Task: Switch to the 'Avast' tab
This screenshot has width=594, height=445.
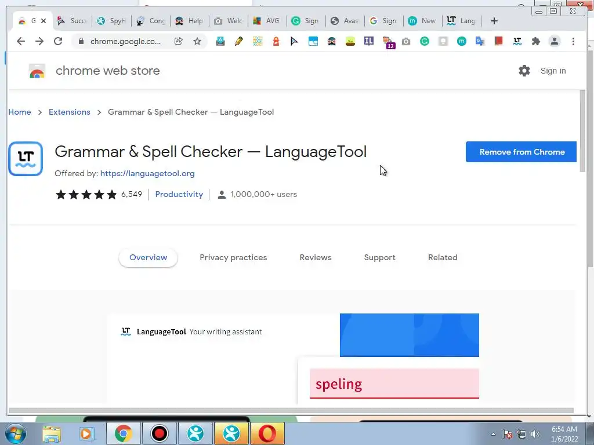Action: point(345,21)
